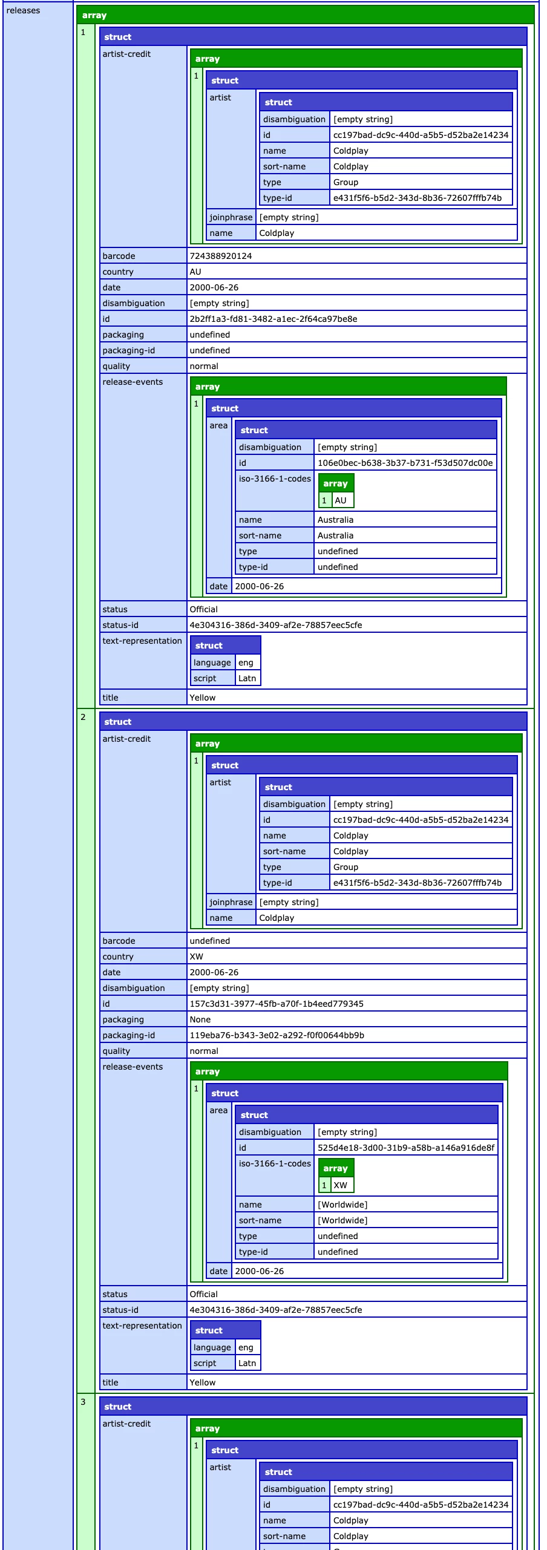Collapse the iso-3166-1-codes array holding XW

click(336, 1168)
